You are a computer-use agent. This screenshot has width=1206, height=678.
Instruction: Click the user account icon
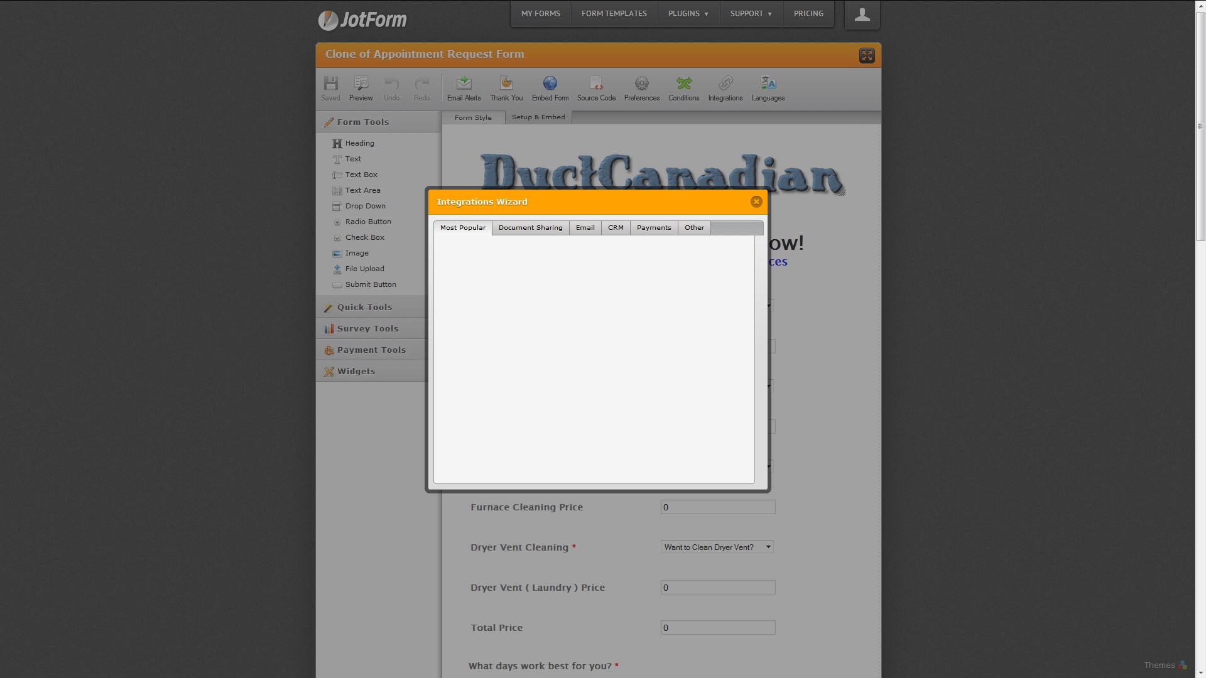pyautogui.click(x=862, y=15)
